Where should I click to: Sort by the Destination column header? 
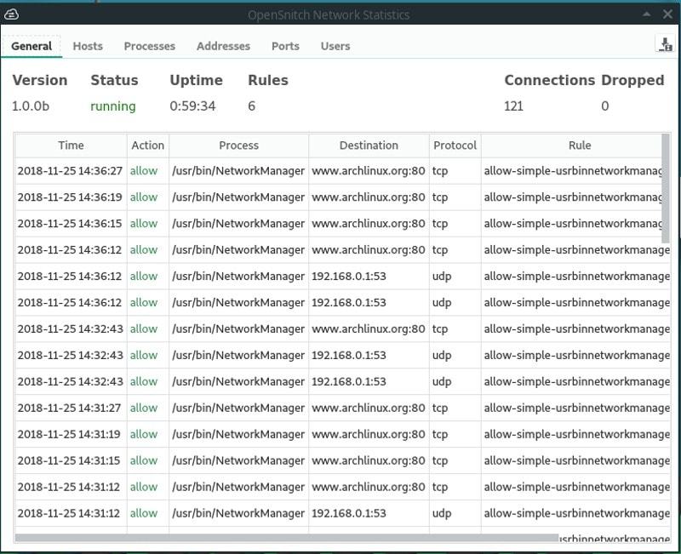click(x=368, y=145)
